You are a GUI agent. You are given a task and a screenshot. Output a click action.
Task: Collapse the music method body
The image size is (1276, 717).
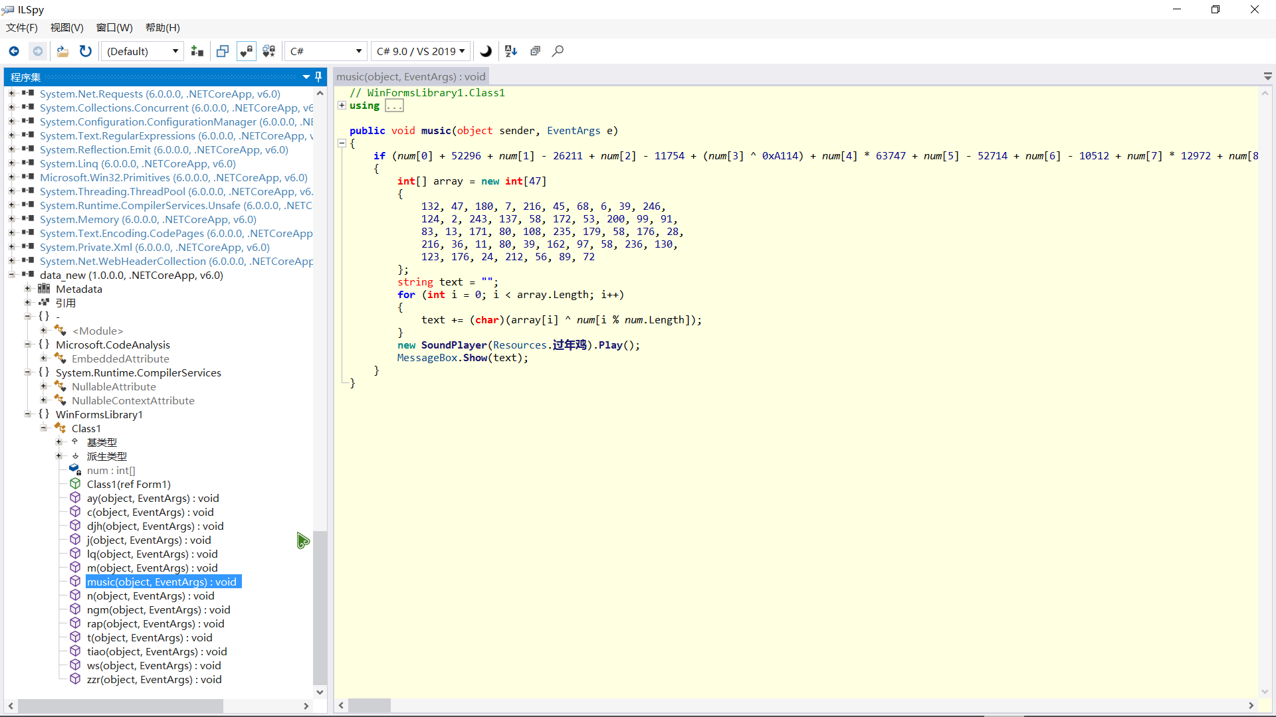342,143
